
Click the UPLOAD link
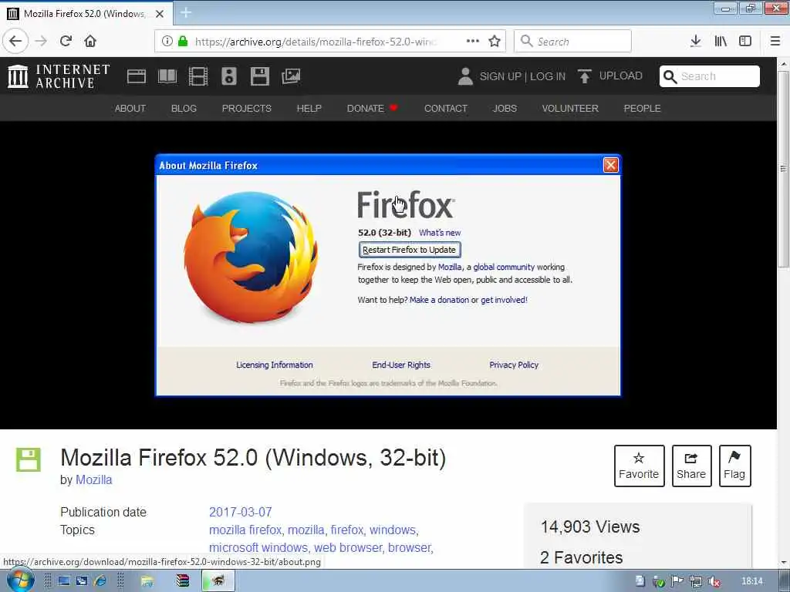pyautogui.click(x=620, y=76)
